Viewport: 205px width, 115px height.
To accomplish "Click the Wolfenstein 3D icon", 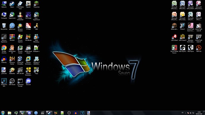I will pos(12,49).
